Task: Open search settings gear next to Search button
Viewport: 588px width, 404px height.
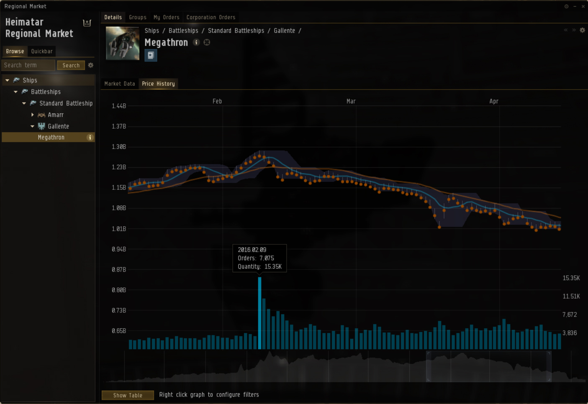Action: [x=90, y=65]
